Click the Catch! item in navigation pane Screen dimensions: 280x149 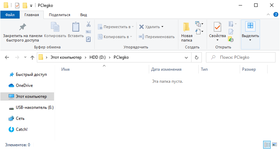[22, 129]
